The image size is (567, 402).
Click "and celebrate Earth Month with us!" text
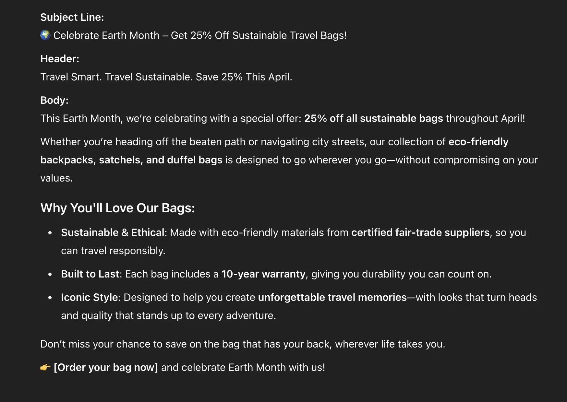pos(243,367)
